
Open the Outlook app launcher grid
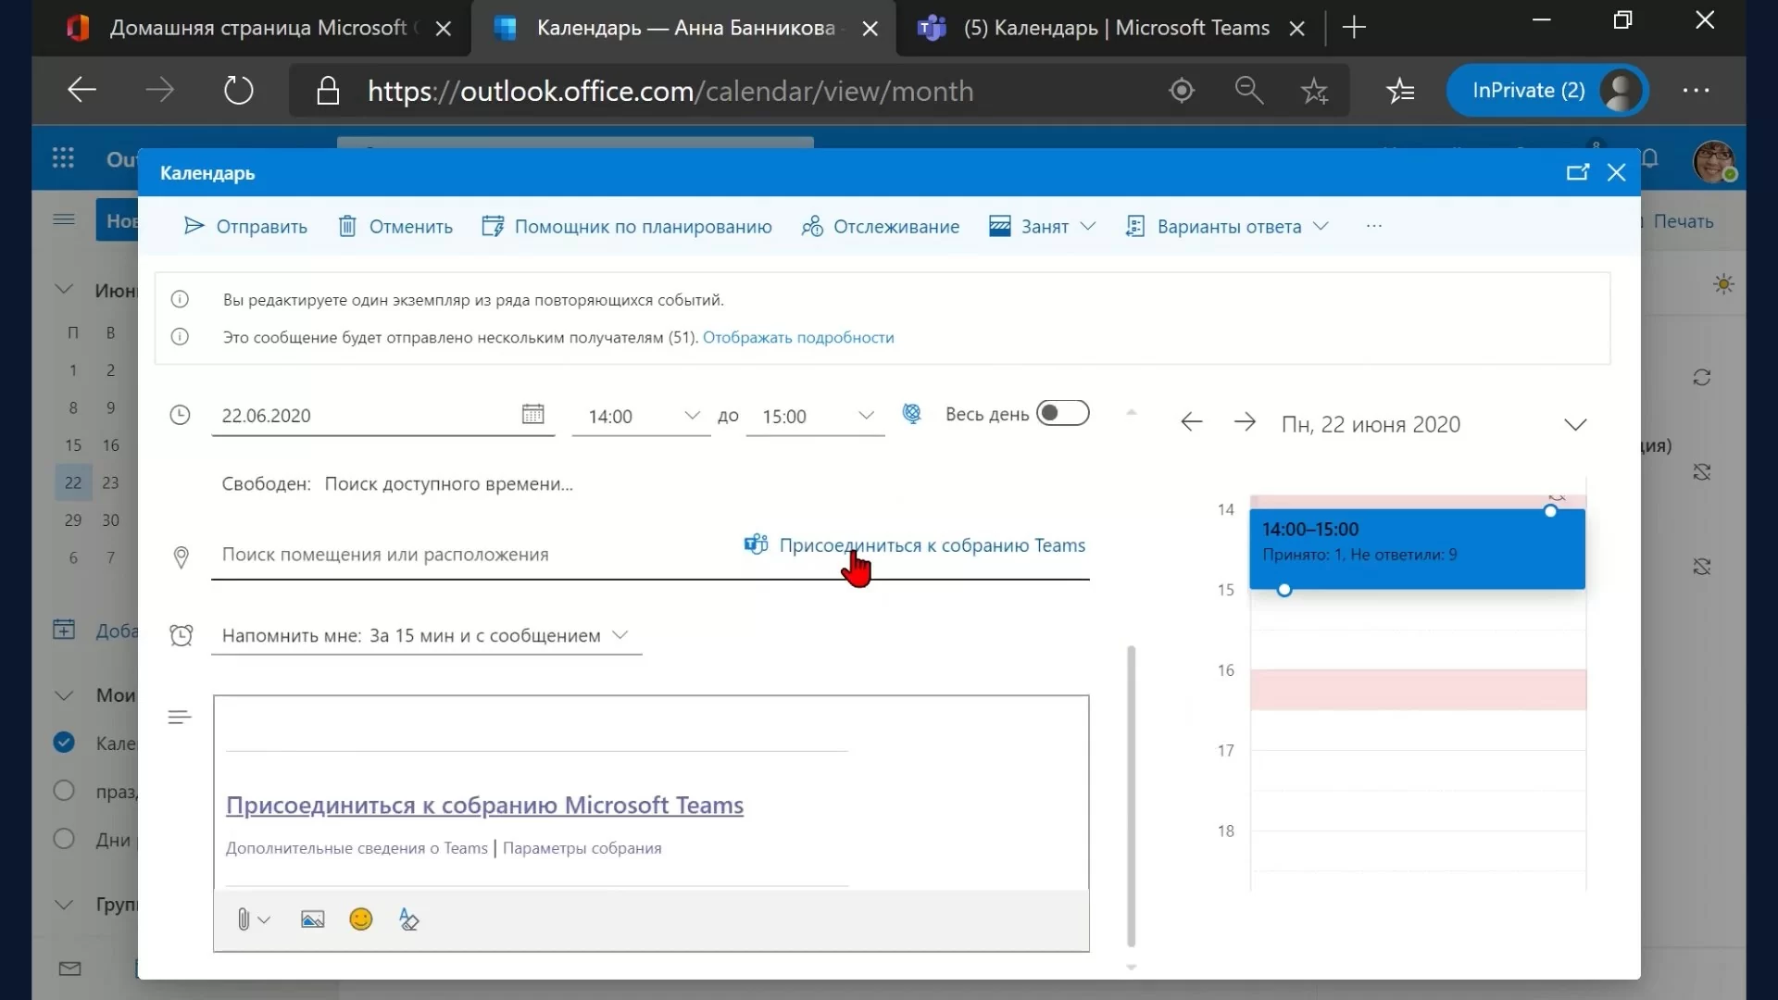point(63,158)
